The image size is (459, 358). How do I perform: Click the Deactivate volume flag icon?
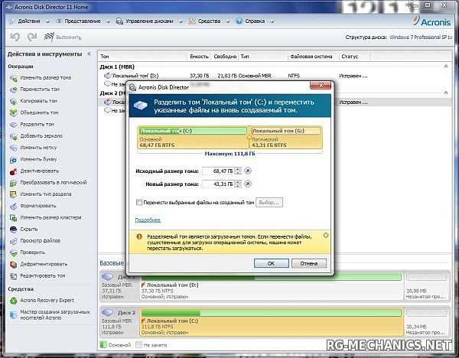click(x=14, y=171)
